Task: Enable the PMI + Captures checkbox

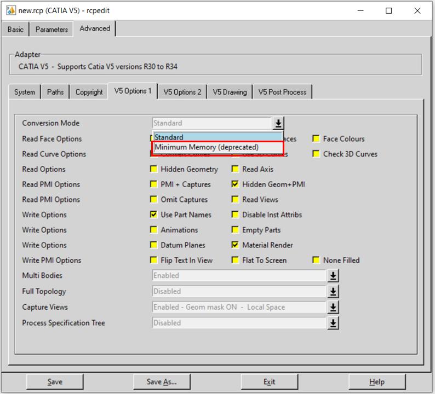Action: pos(153,184)
